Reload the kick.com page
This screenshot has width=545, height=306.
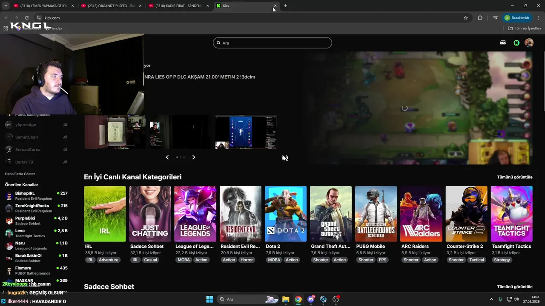26,18
